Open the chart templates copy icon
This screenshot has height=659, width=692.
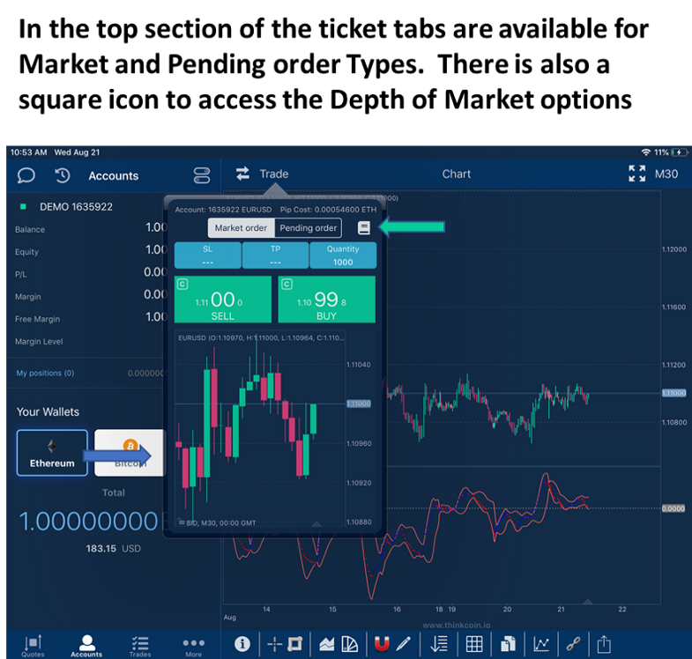point(508,644)
